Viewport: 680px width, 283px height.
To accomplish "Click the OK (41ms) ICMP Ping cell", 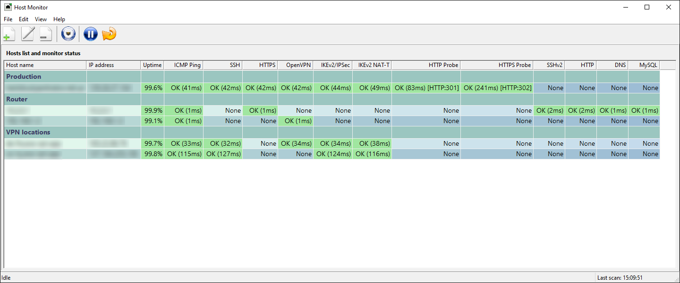I will click(184, 88).
